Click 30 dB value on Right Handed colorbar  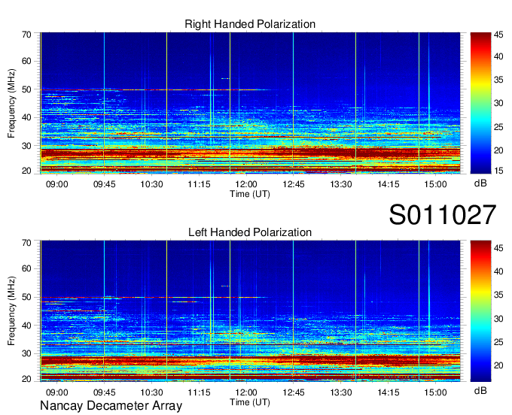pos(498,103)
